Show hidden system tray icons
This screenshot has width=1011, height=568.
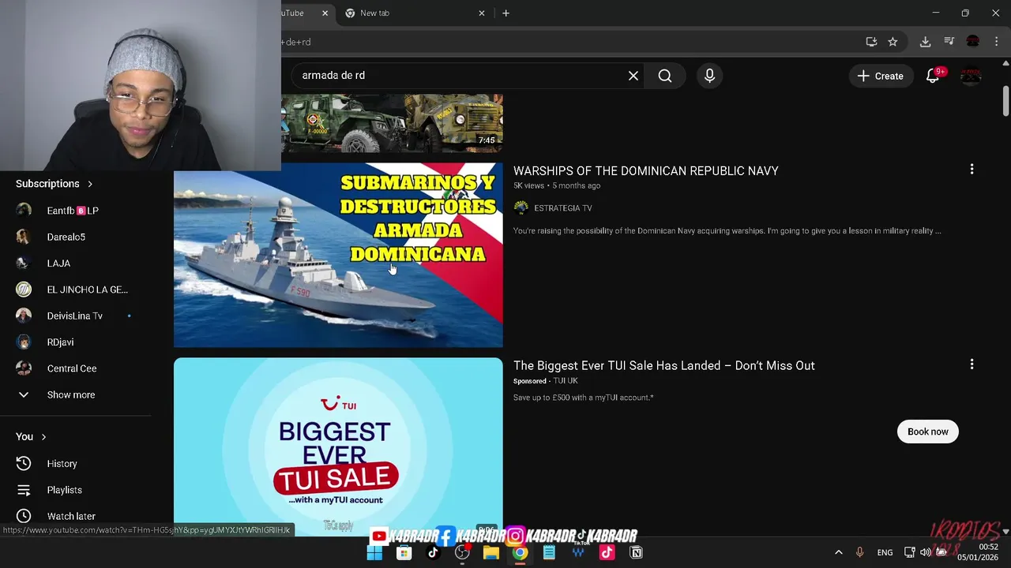838,552
